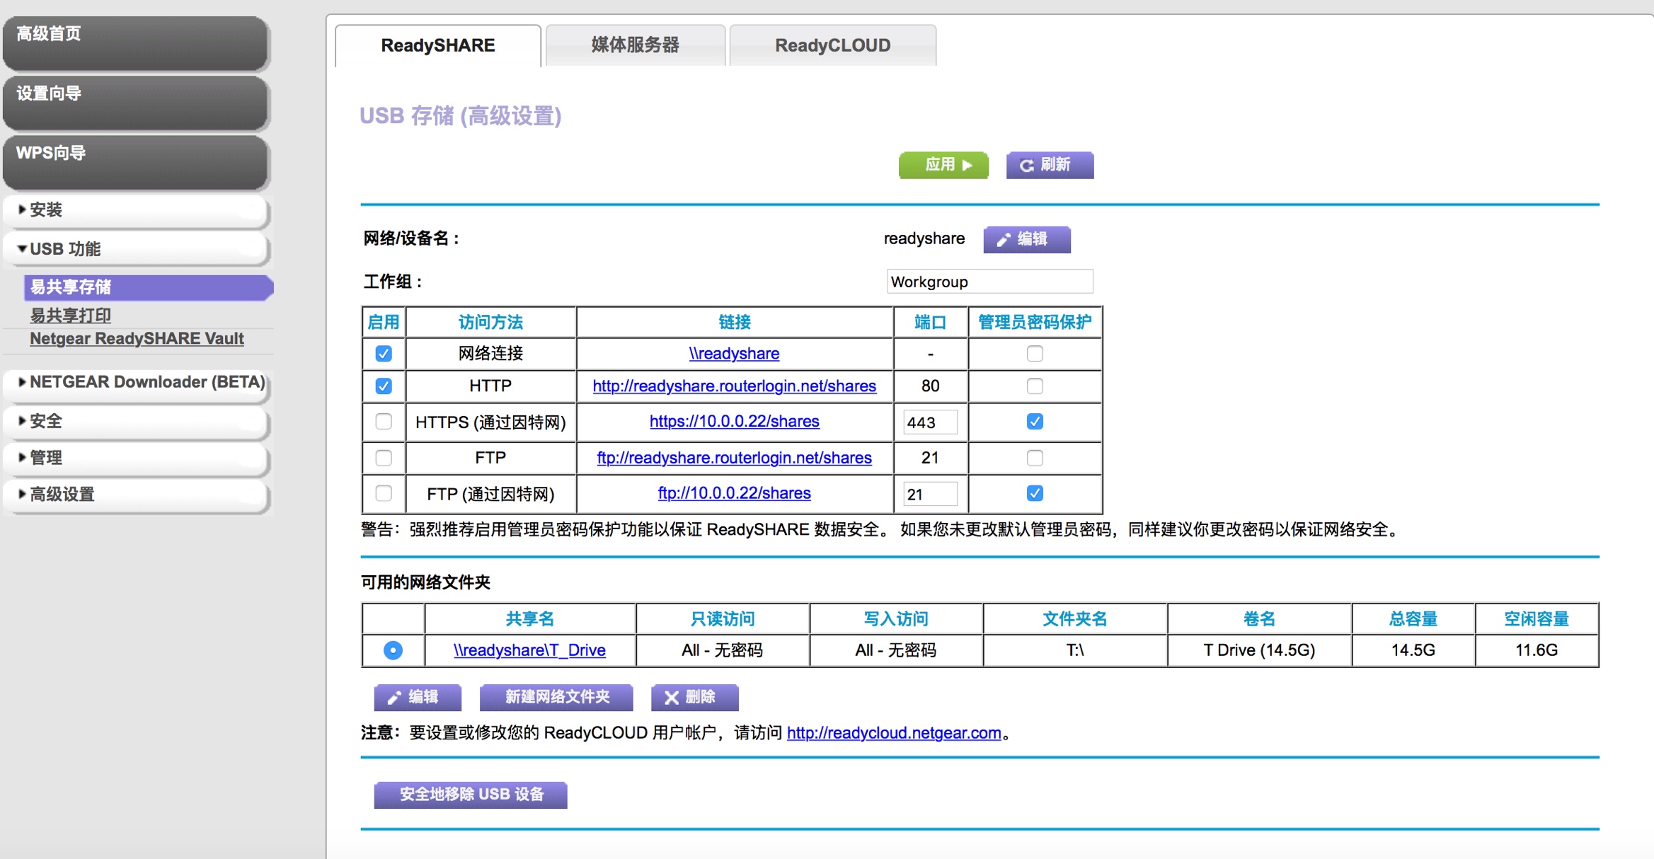Click the 新建网络文件夹 button
1654x859 pixels.
(556, 697)
